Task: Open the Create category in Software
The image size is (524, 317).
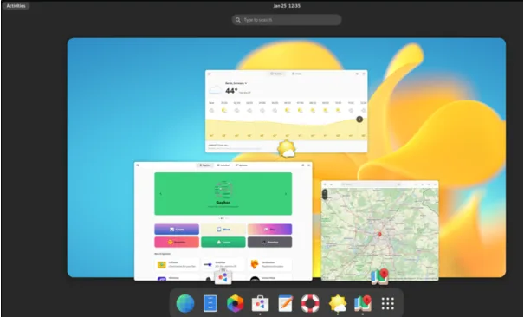Action: click(x=177, y=230)
